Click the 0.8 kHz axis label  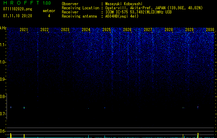[3, 97]
